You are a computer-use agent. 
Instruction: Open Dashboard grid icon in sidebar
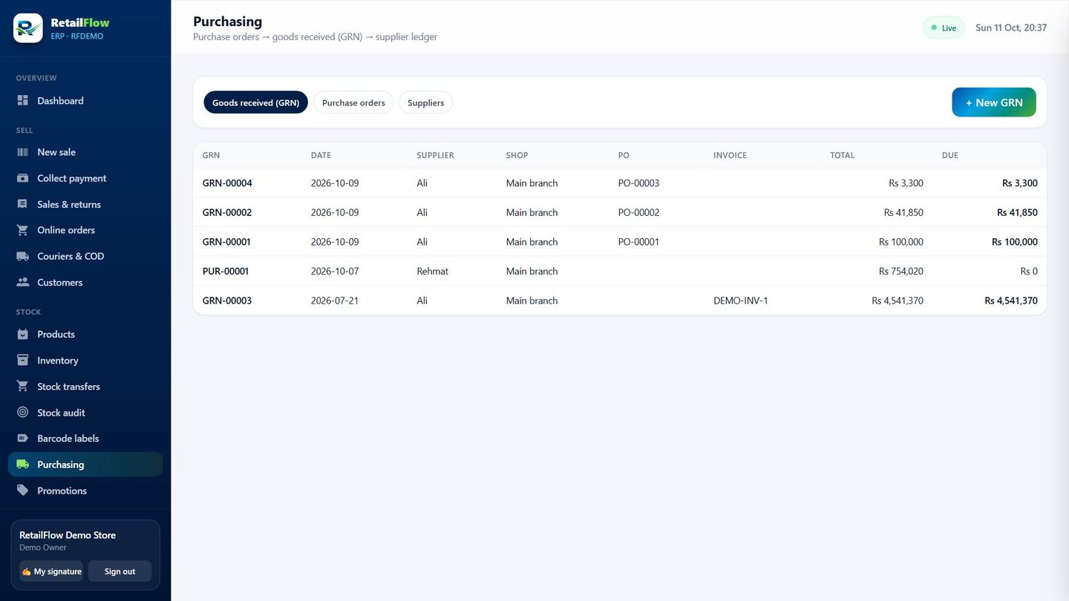(23, 100)
